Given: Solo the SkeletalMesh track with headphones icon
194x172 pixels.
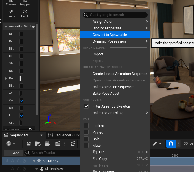Looking at the screenshot, I should tap(19, 169).
